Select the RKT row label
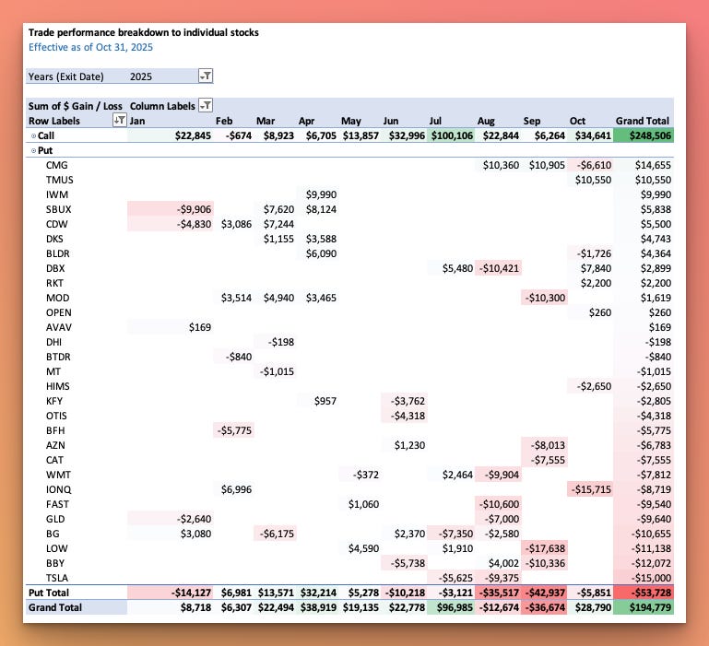The width and height of the screenshot is (709, 646). [x=54, y=284]
